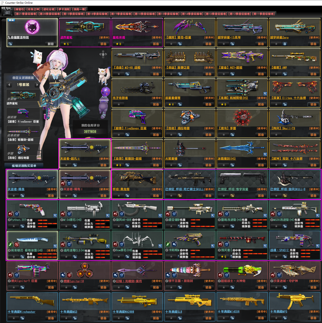This screenshot has width=322, height=323.
Task: Toggle lock on 火箭重锤 card
Action: 180,165
